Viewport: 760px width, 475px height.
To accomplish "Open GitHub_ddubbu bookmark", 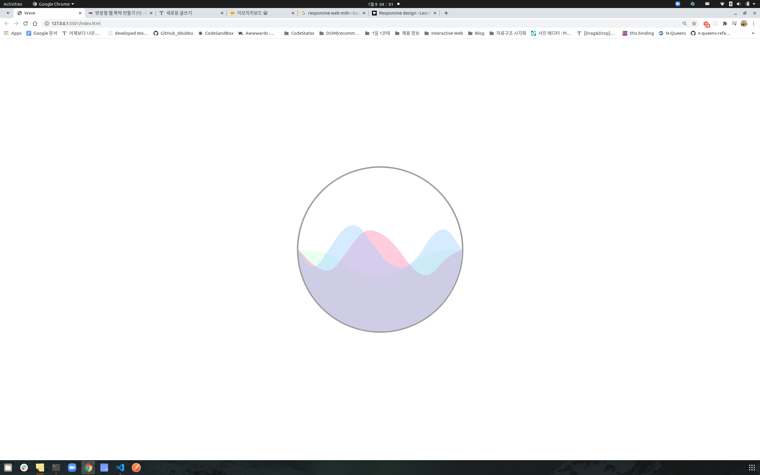I will 173,33.
